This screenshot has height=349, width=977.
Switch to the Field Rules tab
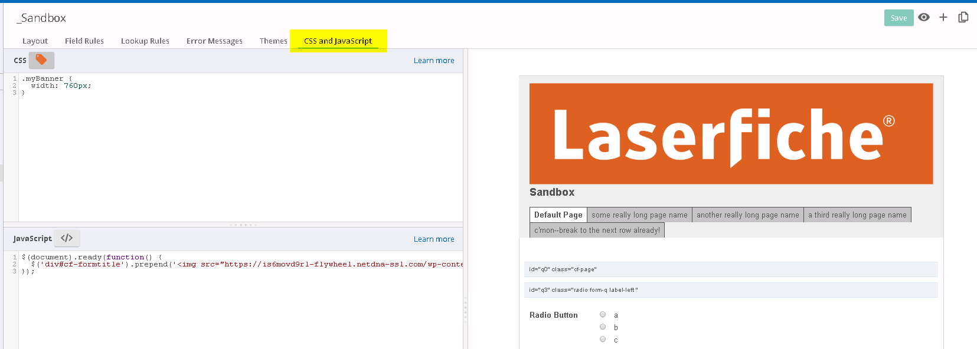click(84, 41)
